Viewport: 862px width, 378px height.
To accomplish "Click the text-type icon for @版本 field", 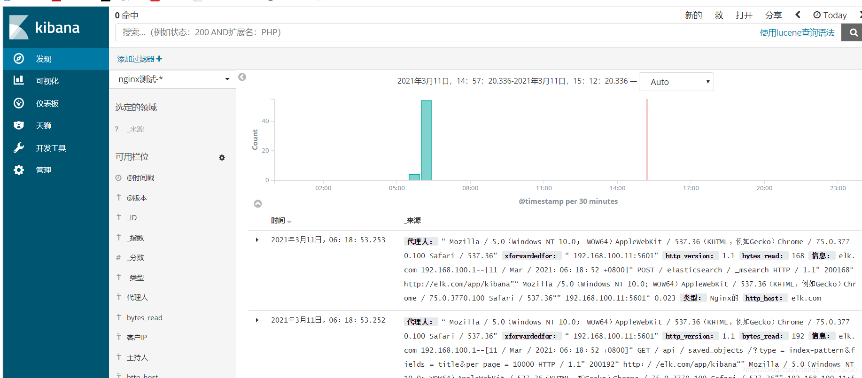I will pyautogui.click(x=119, y=198).
